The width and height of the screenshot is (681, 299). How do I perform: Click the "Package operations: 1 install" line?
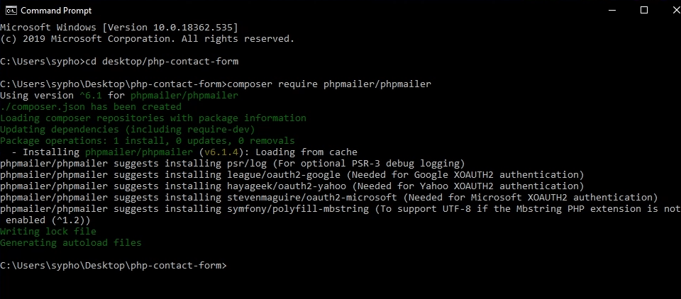[x=147, y=141]
